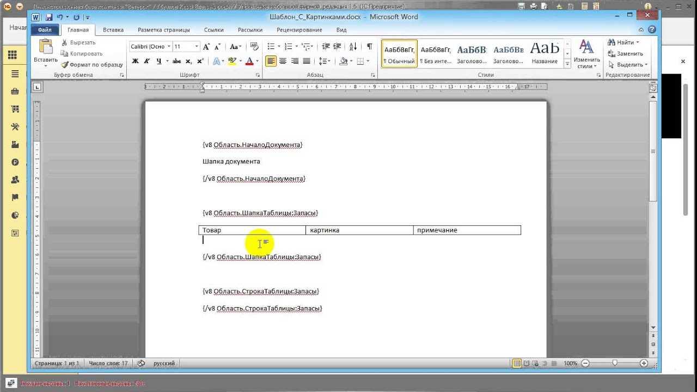Toggle Show paragraph marks (¶)
The image size is (697, 392).
370,47
